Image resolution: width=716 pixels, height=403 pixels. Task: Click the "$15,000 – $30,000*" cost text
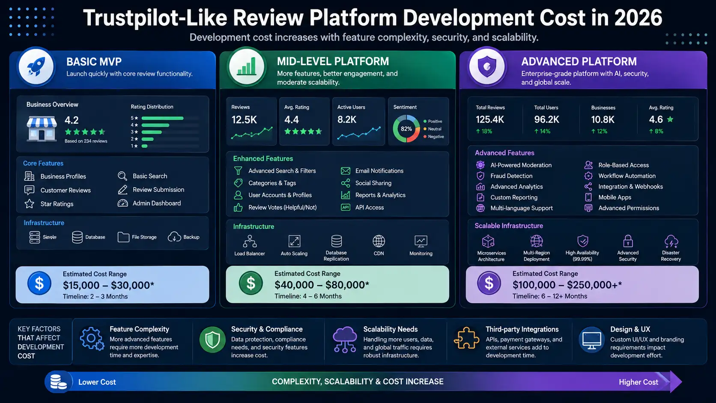point(108,285)
